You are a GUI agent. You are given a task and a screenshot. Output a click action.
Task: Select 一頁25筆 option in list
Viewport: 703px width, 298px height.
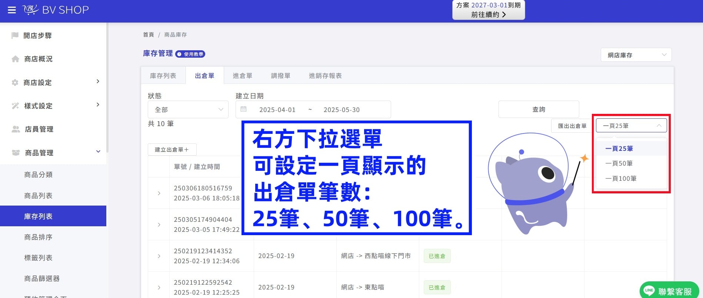[x=631, y=149]
